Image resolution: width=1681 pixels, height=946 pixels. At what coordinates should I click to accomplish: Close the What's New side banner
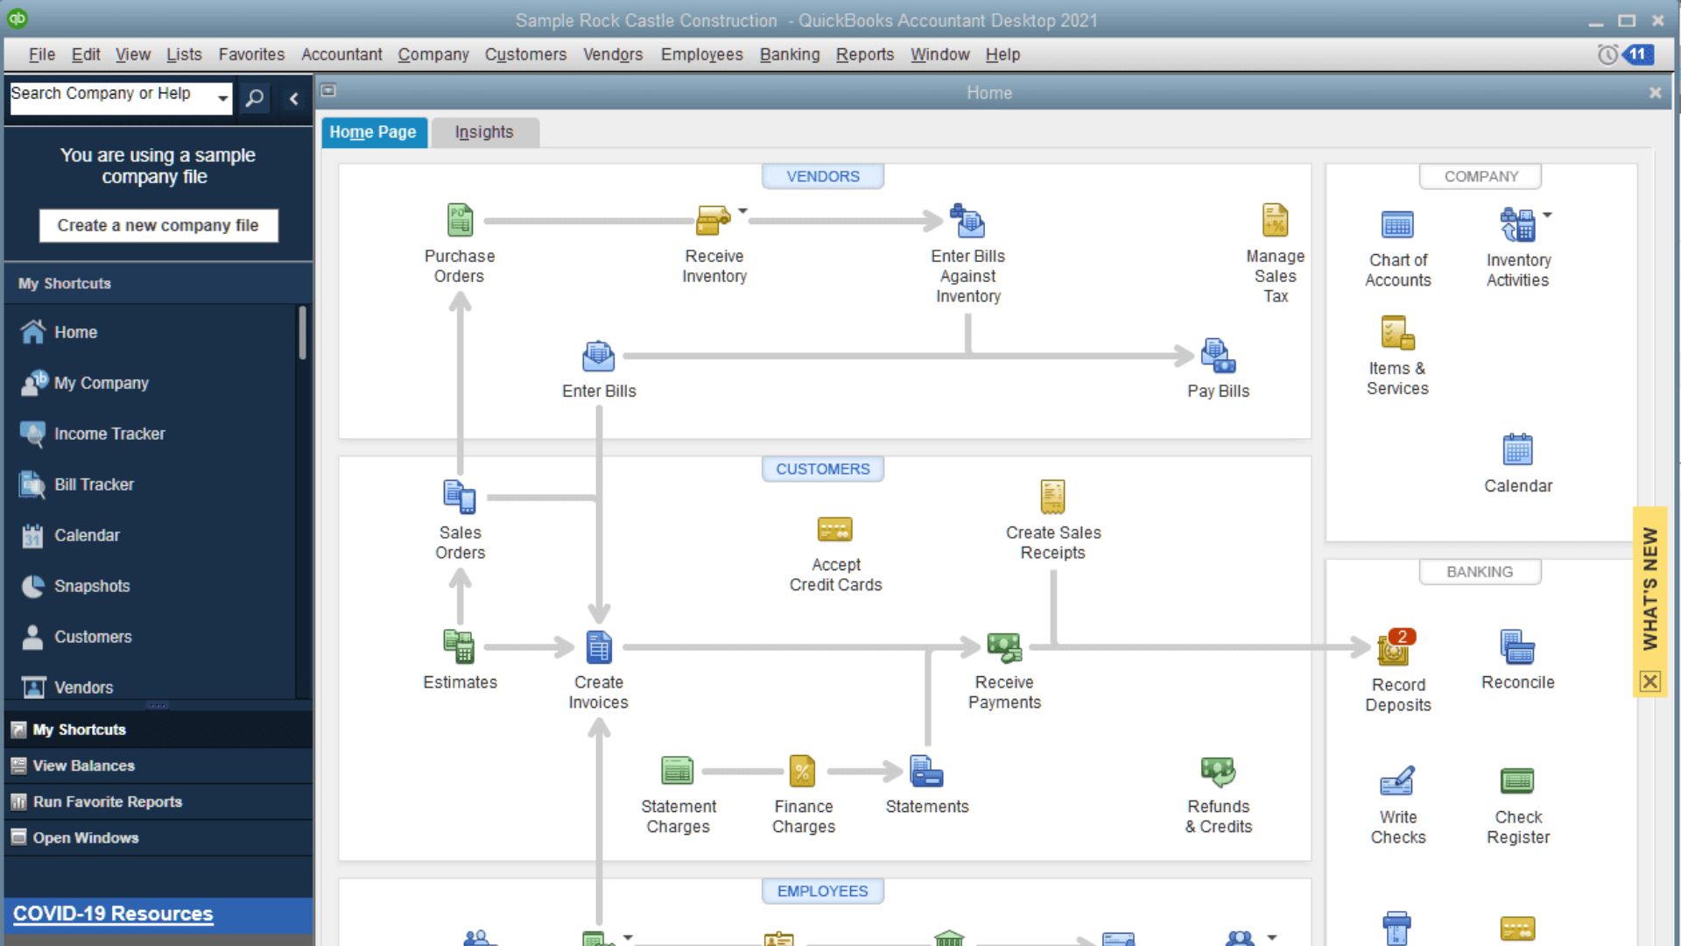pos(1650,681)
